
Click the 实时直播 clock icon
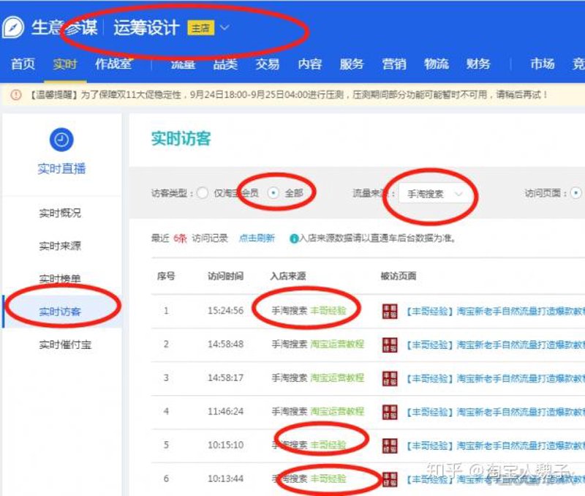[61, 140]
